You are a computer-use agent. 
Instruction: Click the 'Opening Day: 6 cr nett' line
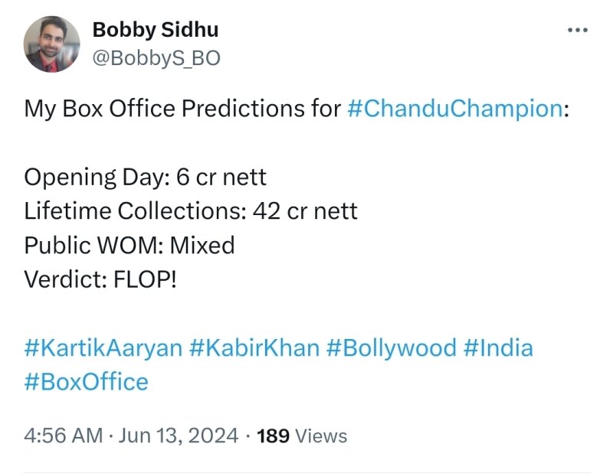(146, 177)
